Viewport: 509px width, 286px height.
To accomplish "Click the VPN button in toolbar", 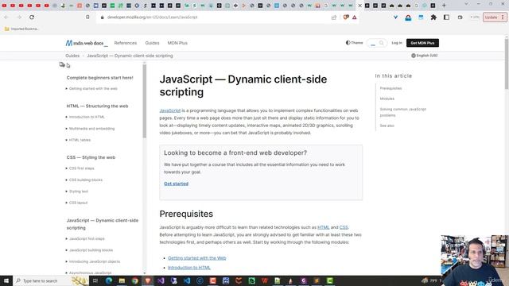I will (x=475, y=17).
